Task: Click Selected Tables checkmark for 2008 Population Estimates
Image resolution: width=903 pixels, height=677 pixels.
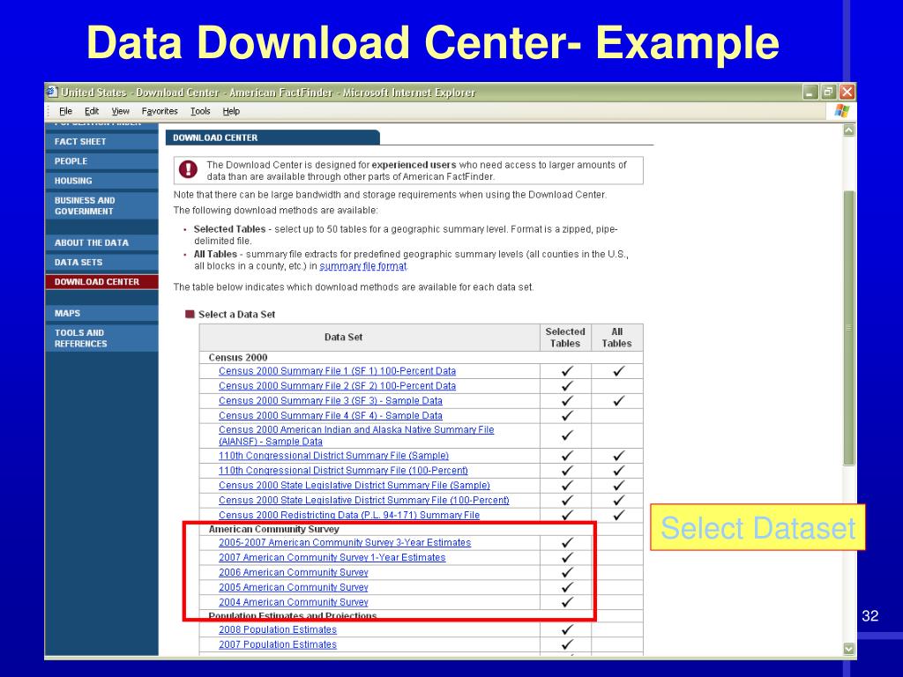Action: click(x=567, y=629)
